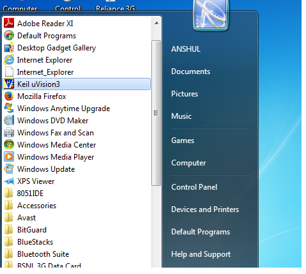This screenshot has width=306, height=274.
Task: Click the 8051IDE folder icon
Action: (x=9, y=193)
